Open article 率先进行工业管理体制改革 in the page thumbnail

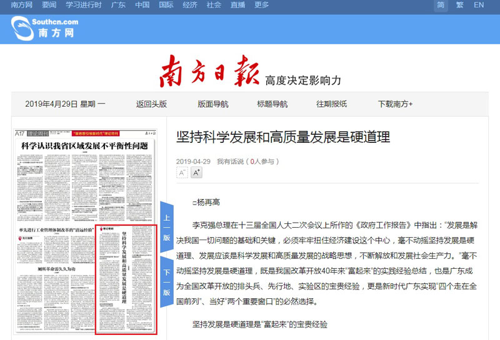click(56, 230)
